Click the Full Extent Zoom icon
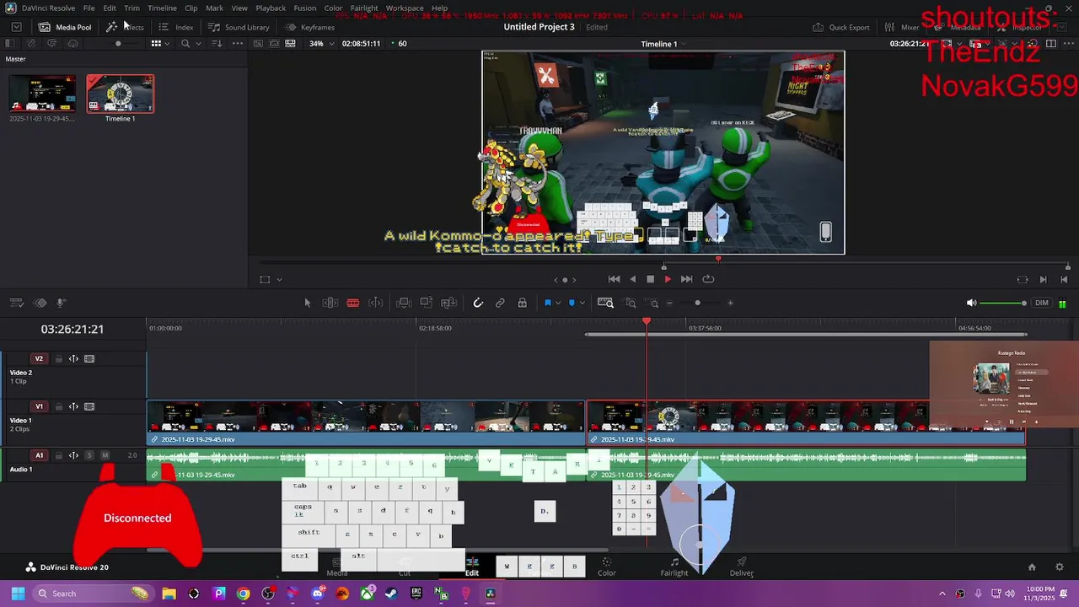This screenshot has width=1079, height=607. [605, 303]
